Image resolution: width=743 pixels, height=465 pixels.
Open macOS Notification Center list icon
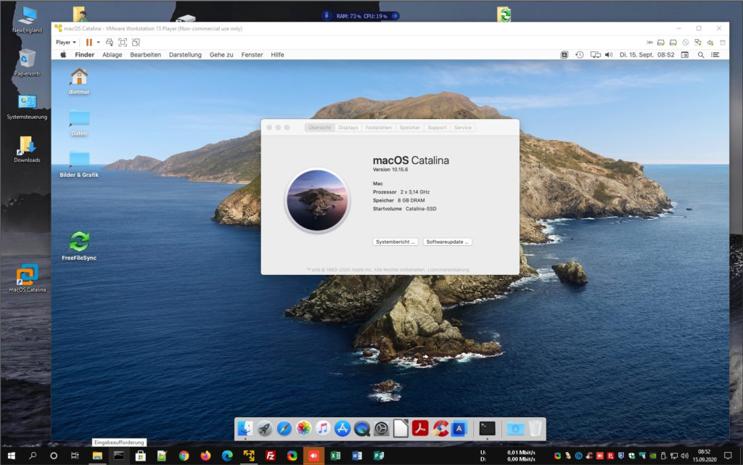point(715,55)
